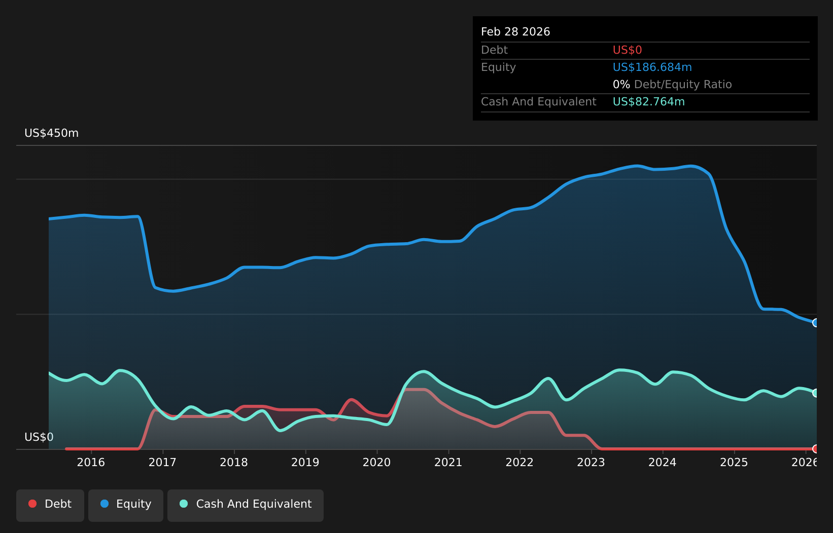Image resolution: width=833 pixels, height=533 pixels.
Task: Expand the Feb 28 2026 tooltip header
Action: (x=515, y=31)
